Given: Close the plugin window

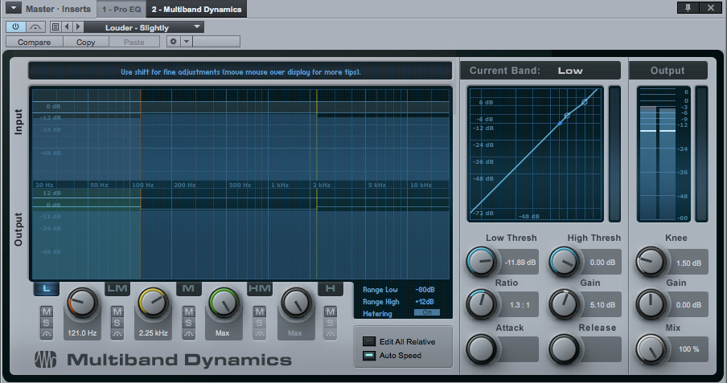Looking at the screenshot, I should coord(710,7).
